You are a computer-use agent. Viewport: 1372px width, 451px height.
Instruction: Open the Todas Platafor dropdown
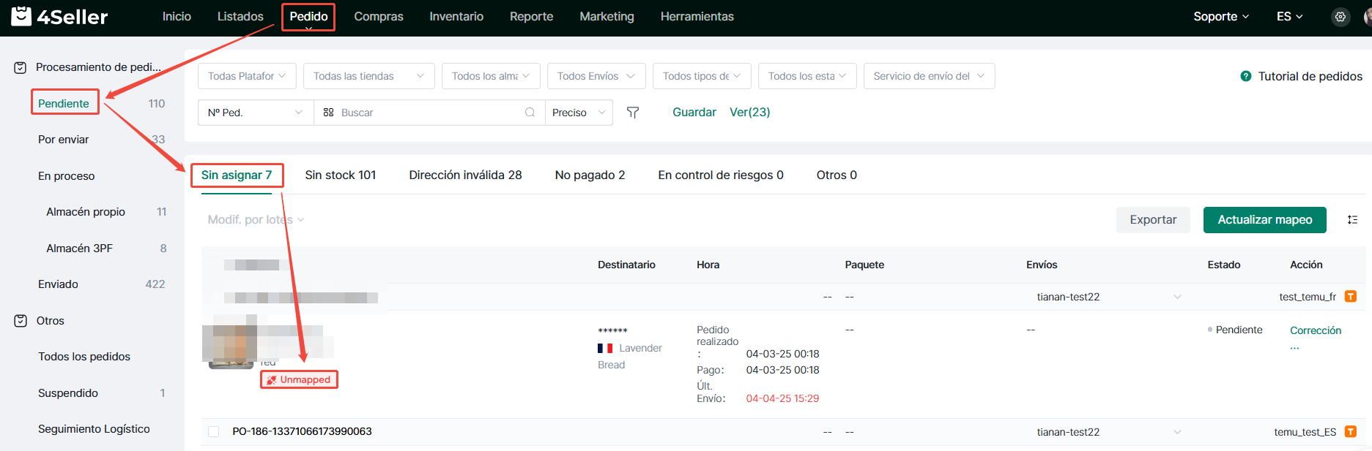pyautogui.click(x=247, y=76)
